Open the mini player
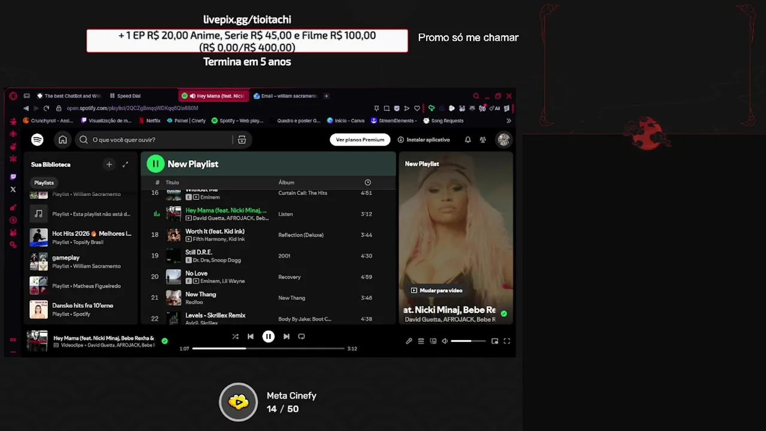The height and width of the screenshot is (431, 766). tap(495, 341)
